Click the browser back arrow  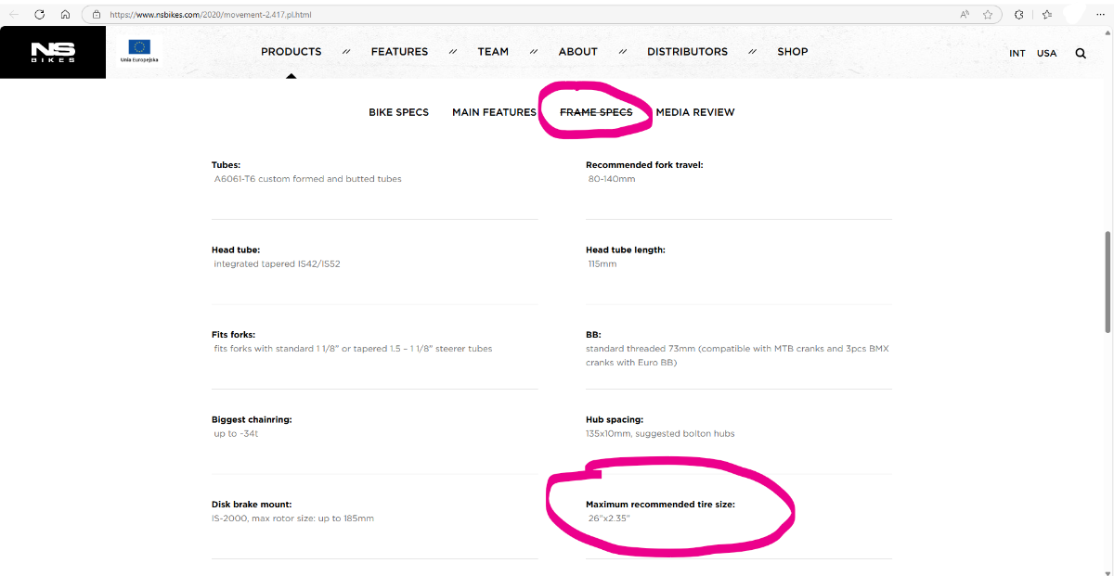tap(14, 15)
